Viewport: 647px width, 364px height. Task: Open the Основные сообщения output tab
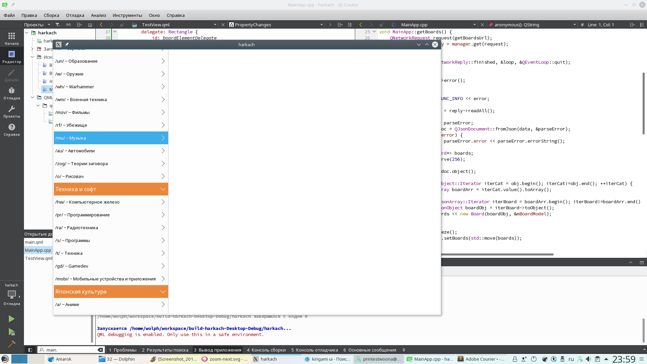370,350
